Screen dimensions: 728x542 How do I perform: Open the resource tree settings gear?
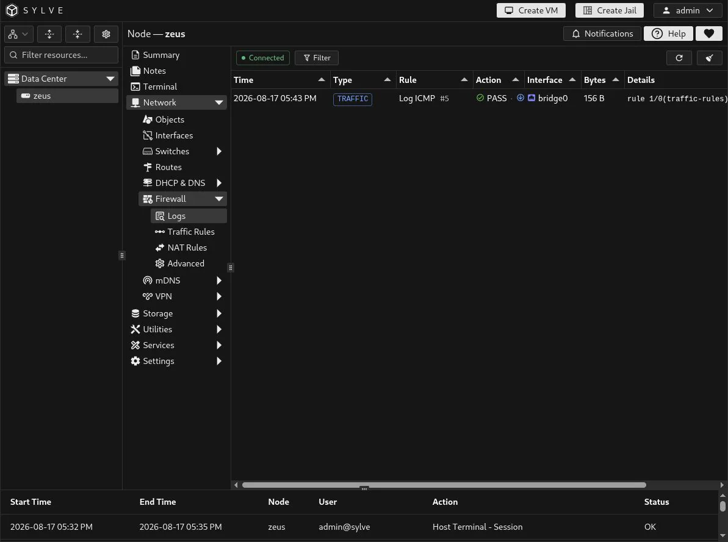[106, 34]
